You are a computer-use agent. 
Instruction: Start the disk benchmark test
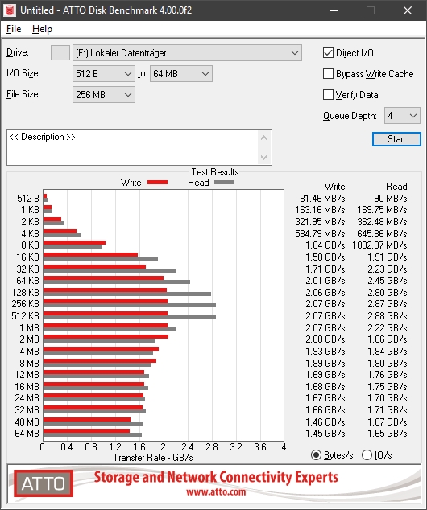coord(396,139)
